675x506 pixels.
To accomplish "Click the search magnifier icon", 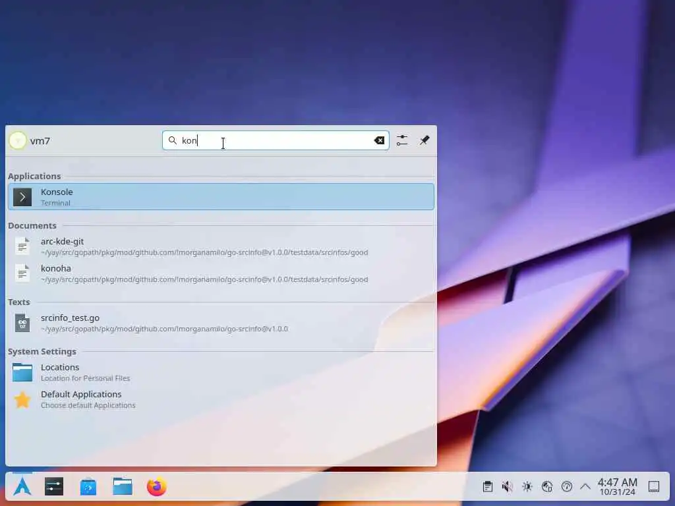I will coord(173,140).
